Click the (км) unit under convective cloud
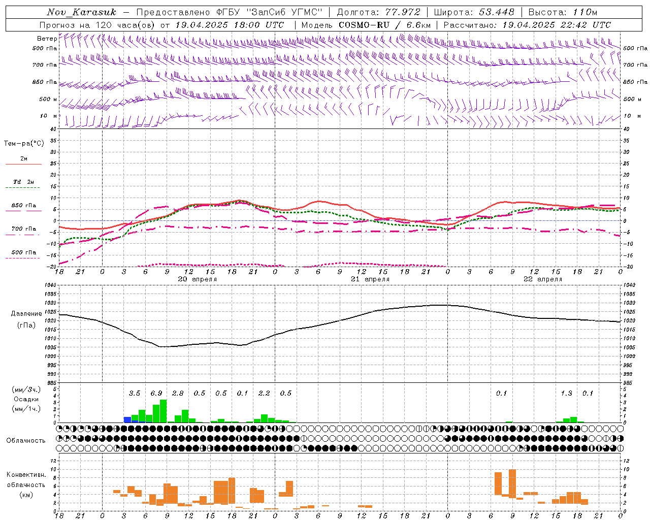Viewport: 650px width, 520px height. (26, 494)
